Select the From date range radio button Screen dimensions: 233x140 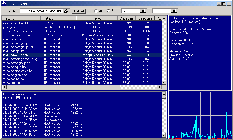[109, 11]
